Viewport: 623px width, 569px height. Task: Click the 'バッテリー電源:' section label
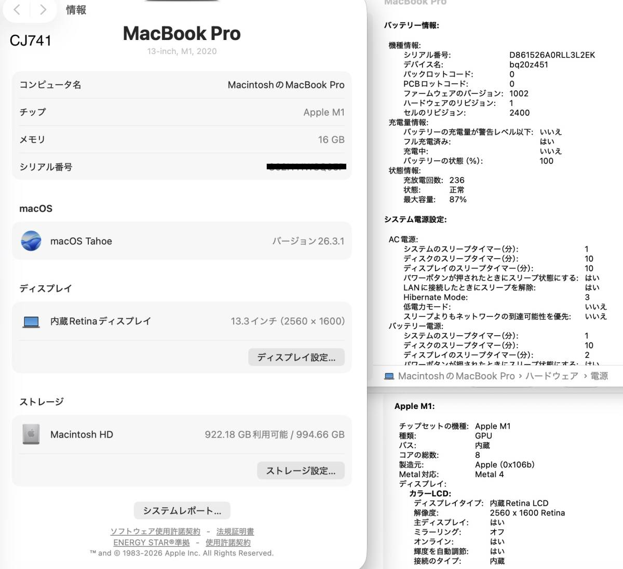point(416,326)
